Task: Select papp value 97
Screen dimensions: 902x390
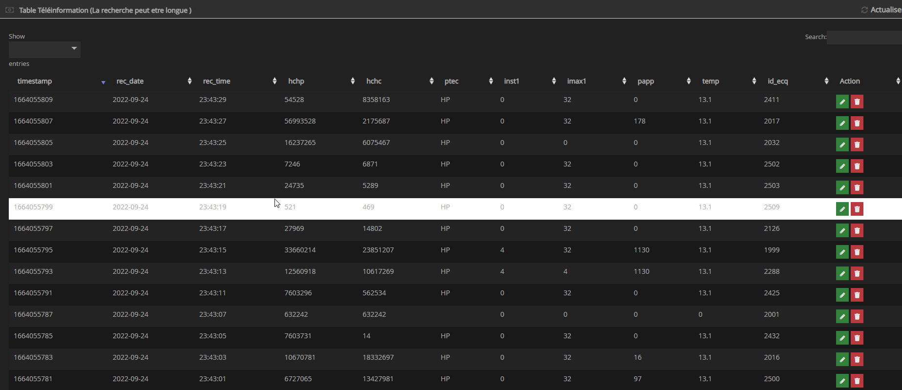Action: click(638, 379)
